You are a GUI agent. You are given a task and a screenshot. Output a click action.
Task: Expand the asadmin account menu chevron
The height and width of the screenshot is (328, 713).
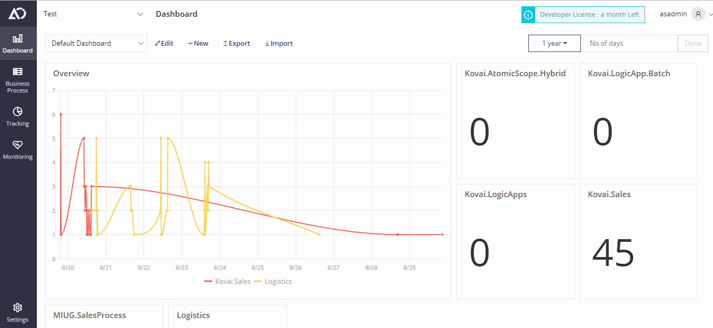click(x=710, y=15)
